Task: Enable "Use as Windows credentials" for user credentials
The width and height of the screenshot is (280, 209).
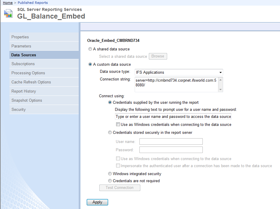Action: click(118, 124)
